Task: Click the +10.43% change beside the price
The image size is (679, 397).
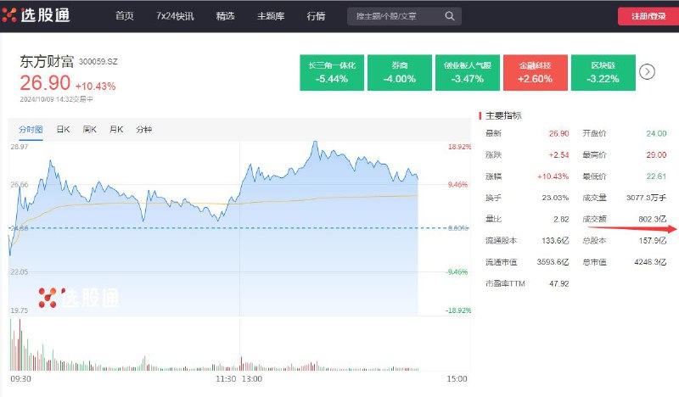Action: [96, 87]
